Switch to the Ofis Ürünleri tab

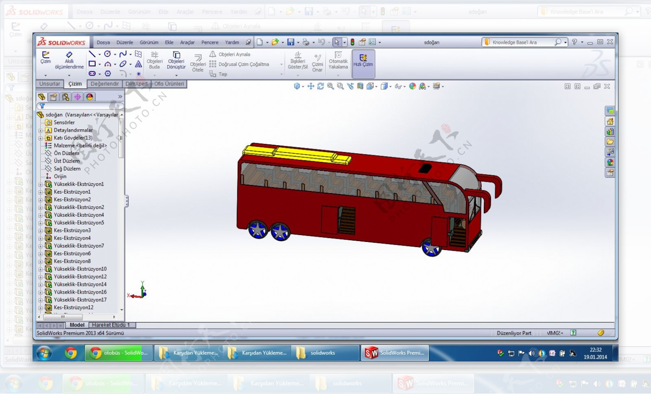pos(169,84)
